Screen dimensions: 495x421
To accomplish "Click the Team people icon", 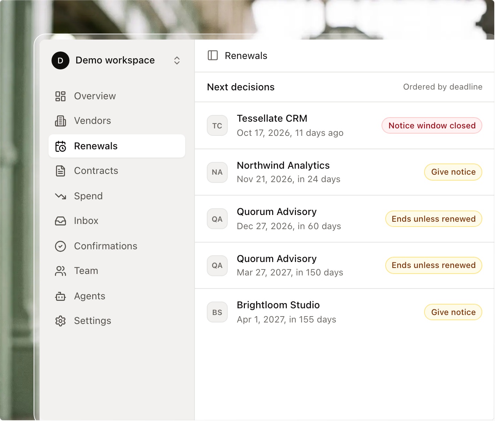I will (x=60, y=271).
